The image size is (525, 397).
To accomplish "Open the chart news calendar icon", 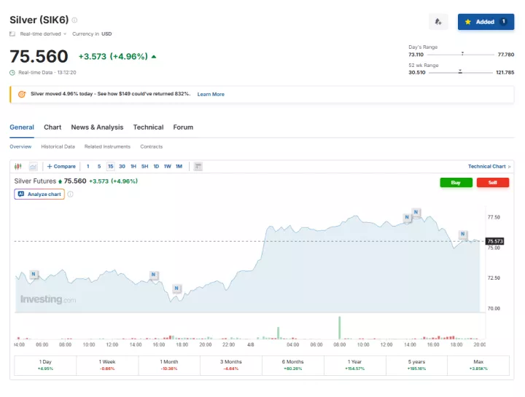I will (198, 166).
